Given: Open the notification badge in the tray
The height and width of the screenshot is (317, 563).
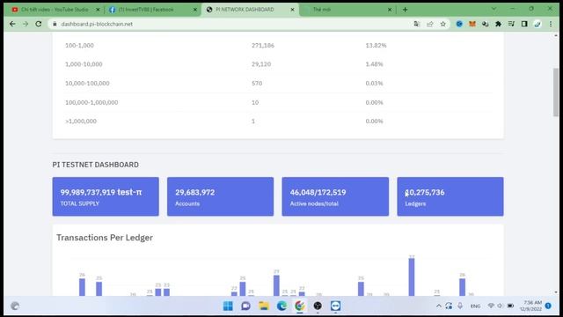Looking at the screenshot, I should 548,306.
